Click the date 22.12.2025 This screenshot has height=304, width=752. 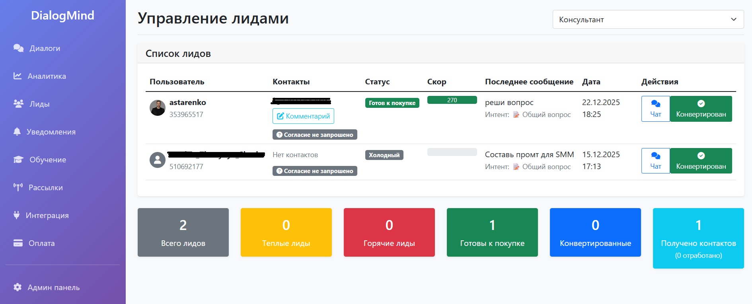(601, 102)
